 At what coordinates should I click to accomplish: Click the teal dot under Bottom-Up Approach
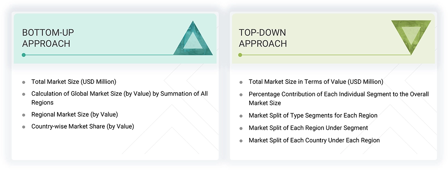pos(24,55)
